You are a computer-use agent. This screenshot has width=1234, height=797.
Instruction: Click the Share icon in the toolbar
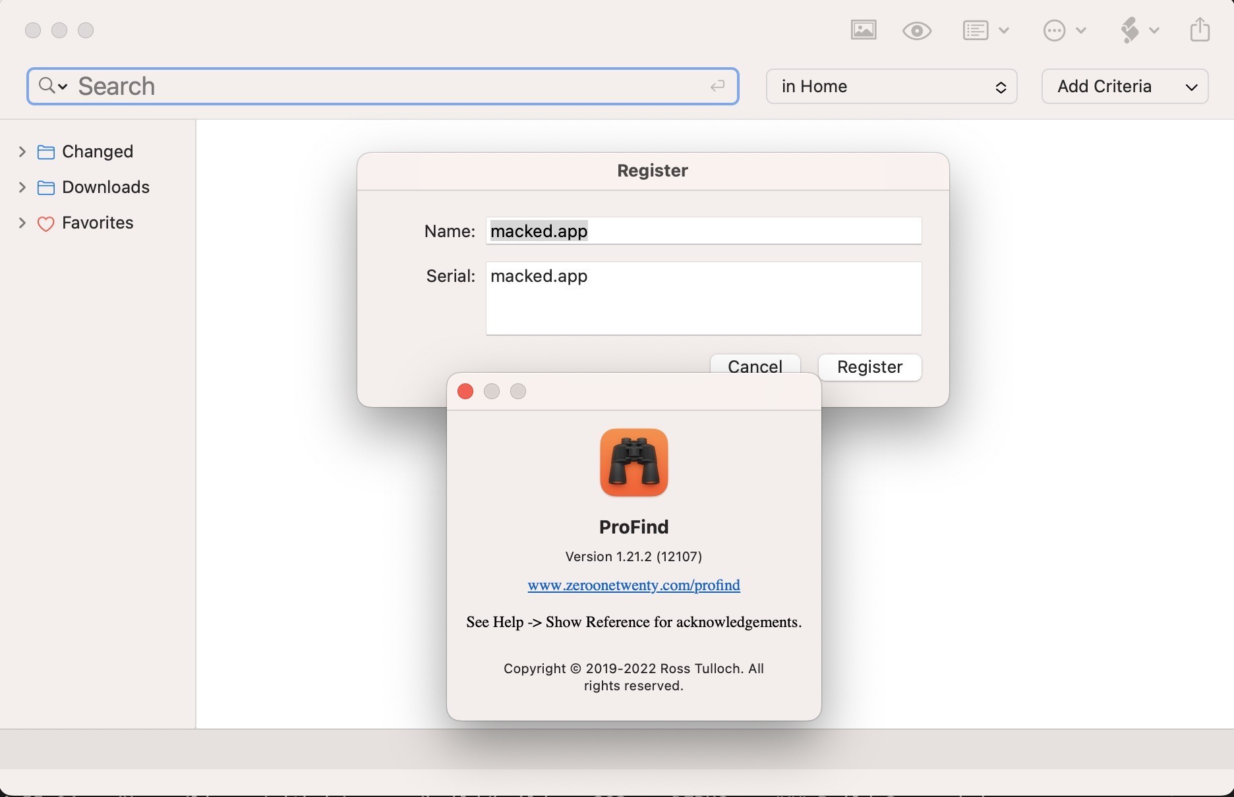coord(1200,30)
